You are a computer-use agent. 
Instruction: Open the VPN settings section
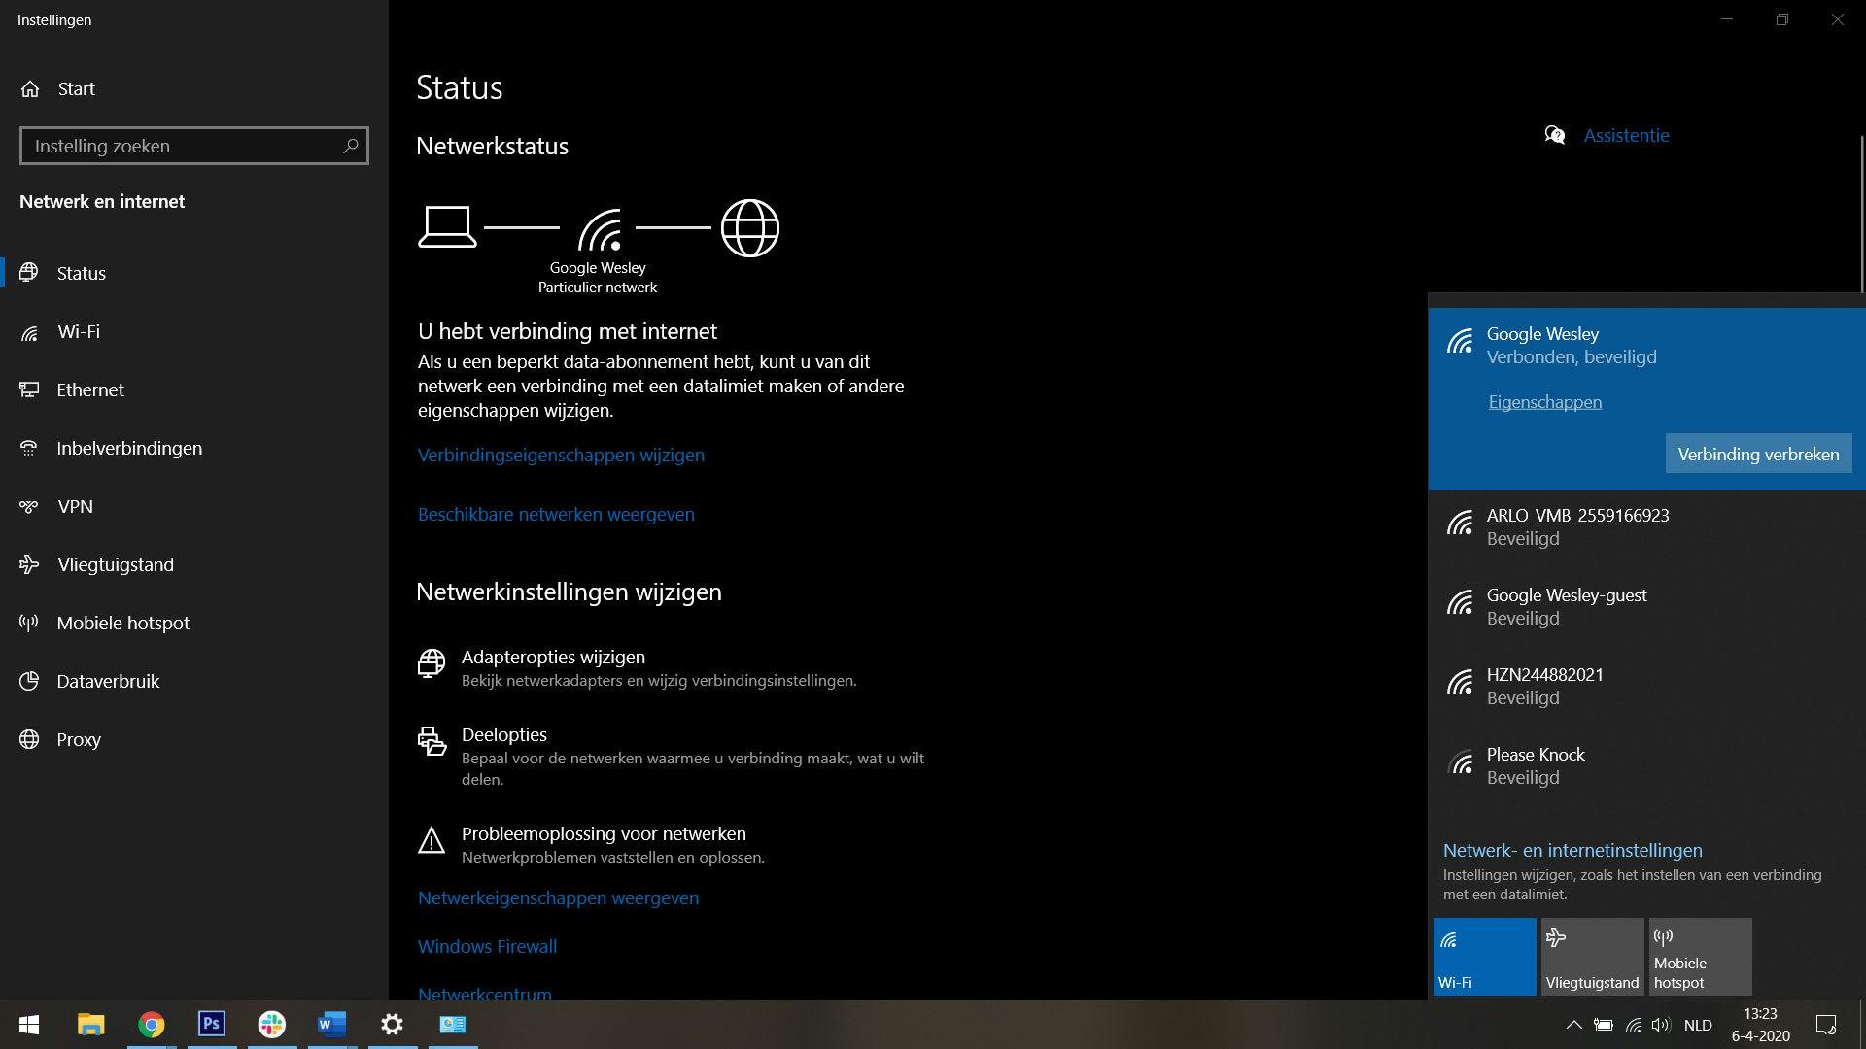[75, 506]
